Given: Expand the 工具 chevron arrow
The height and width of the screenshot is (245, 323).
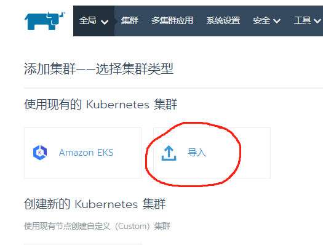Looking at the screenshot, I should click(x=317, y=21).
